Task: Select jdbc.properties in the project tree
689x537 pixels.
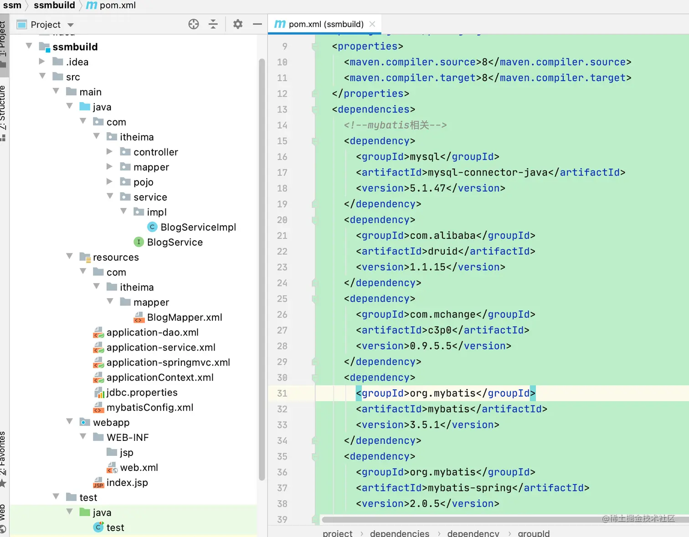Action: click(x=142, y=392)
